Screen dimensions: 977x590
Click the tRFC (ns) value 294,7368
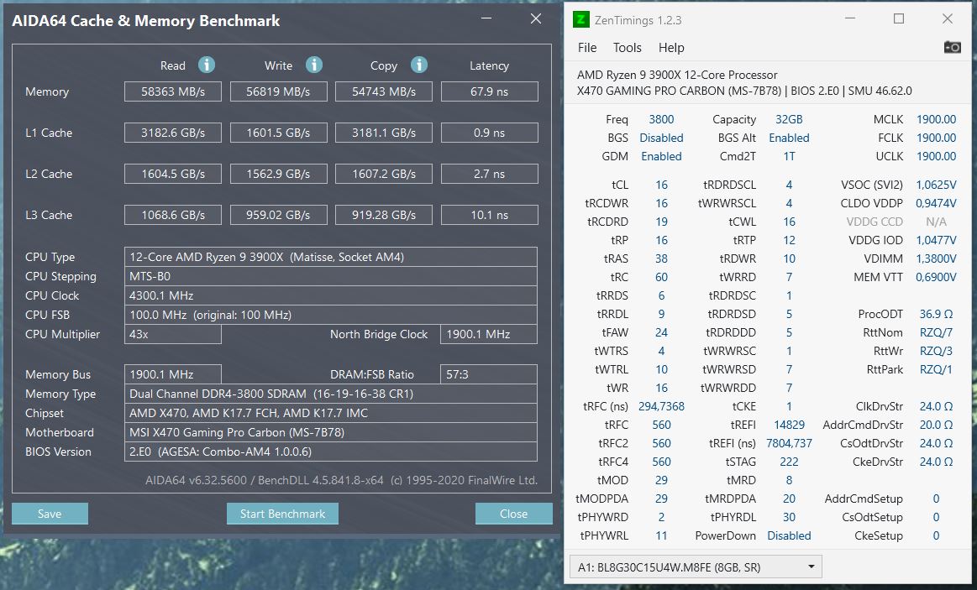tap(661, 406)
